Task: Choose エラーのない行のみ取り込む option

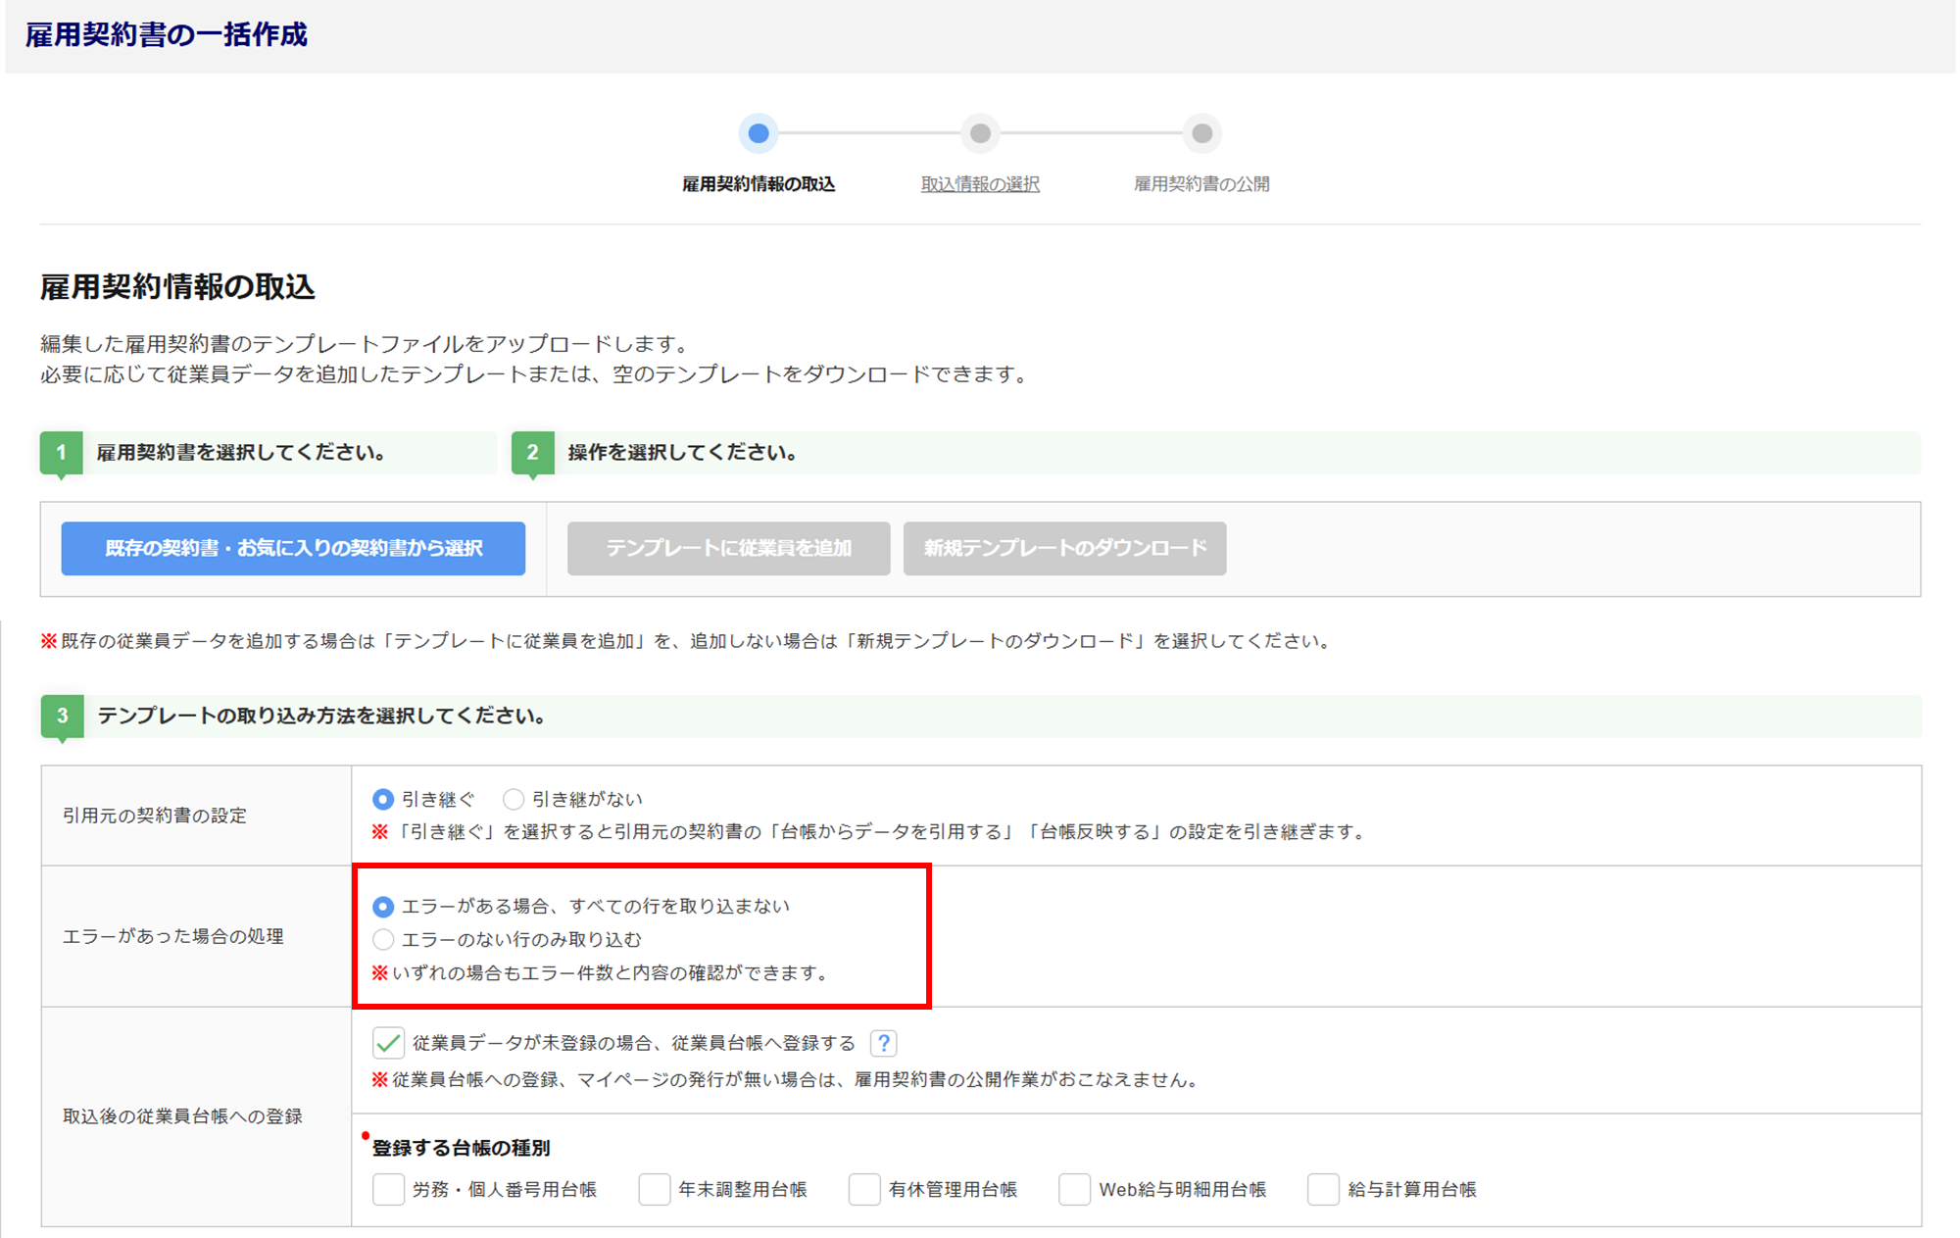Action: pyautogui.click(x=383, y=940)
